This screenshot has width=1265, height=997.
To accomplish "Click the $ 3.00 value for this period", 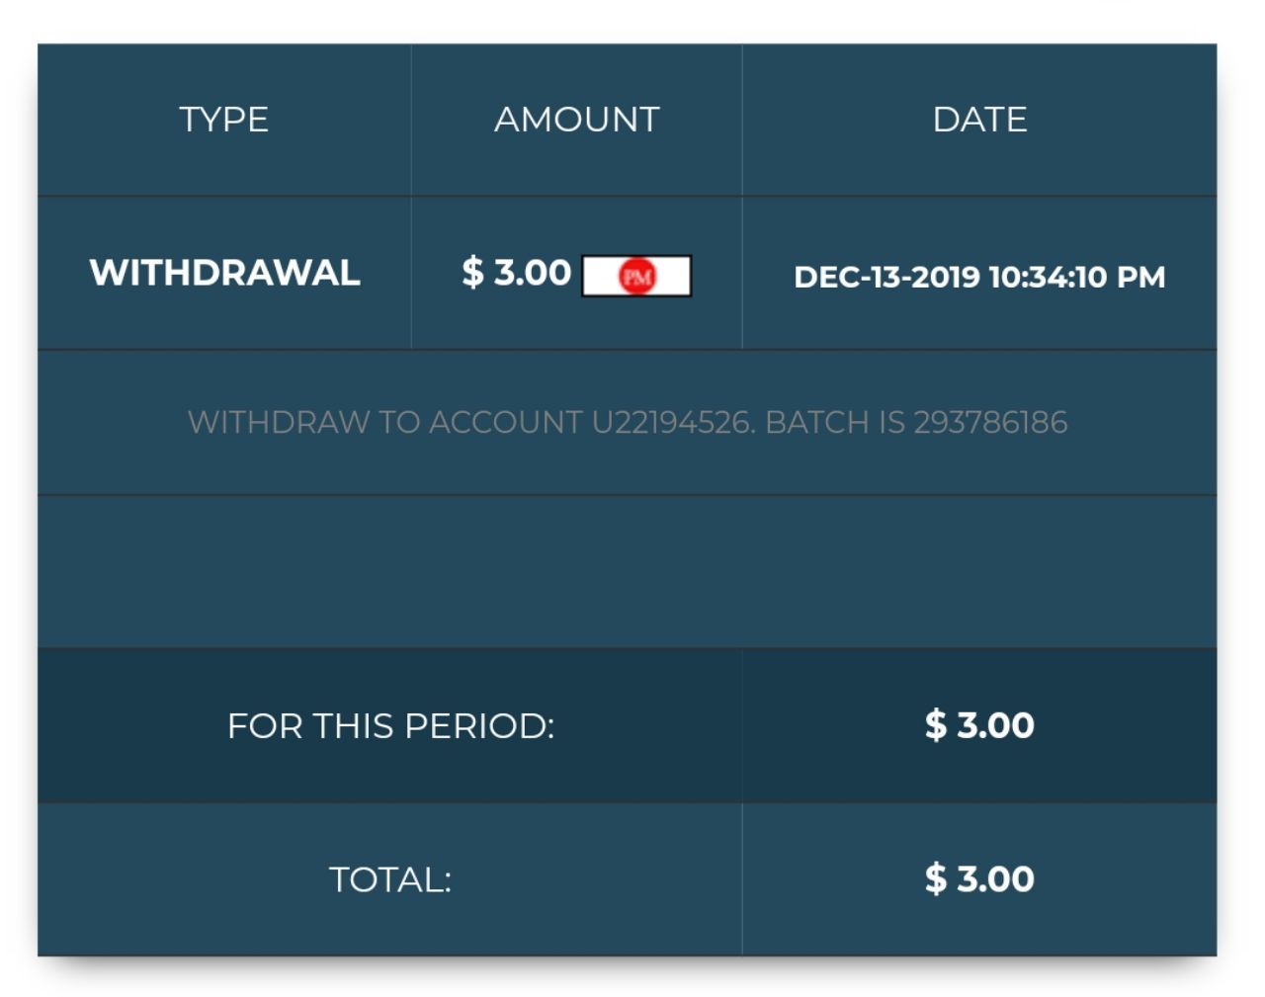I will click(x=979, y=726).
